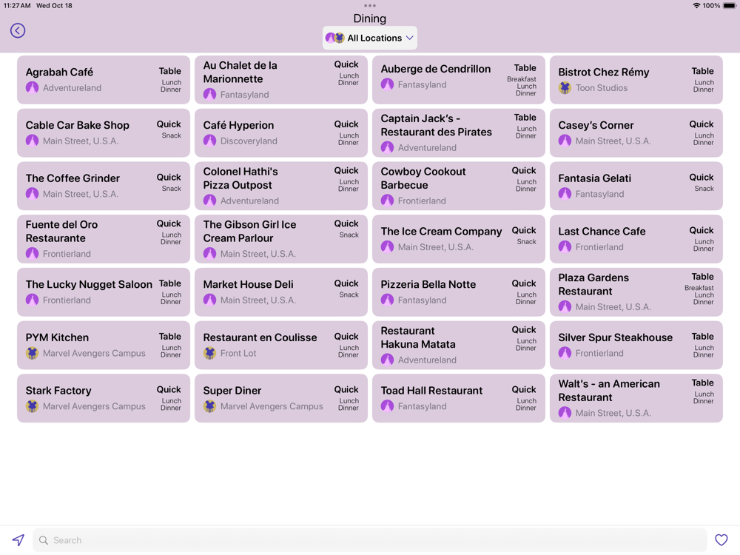740x555 pixels.
Task: Click the Studios icon on Bistrot Chez Rémy
Action: pyautogui.click(x=565, y=88)
